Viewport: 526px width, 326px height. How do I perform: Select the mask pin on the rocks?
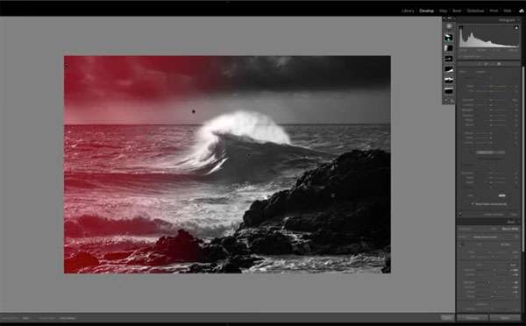[x=332, y=195]
